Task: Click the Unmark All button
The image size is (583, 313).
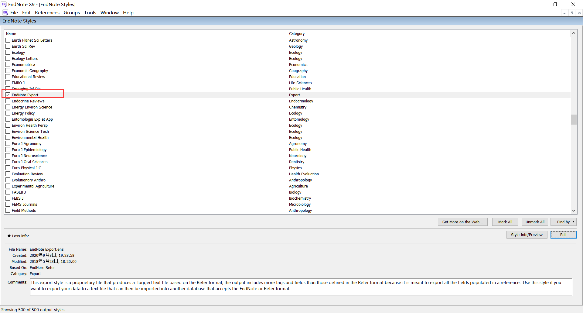Action: [x=535, y=222]
